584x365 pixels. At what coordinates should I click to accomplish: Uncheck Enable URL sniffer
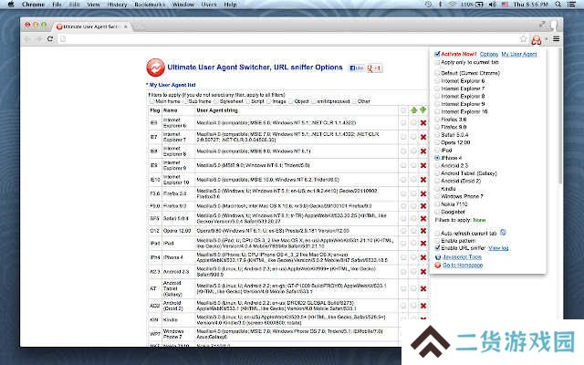(x=437, y=248)
